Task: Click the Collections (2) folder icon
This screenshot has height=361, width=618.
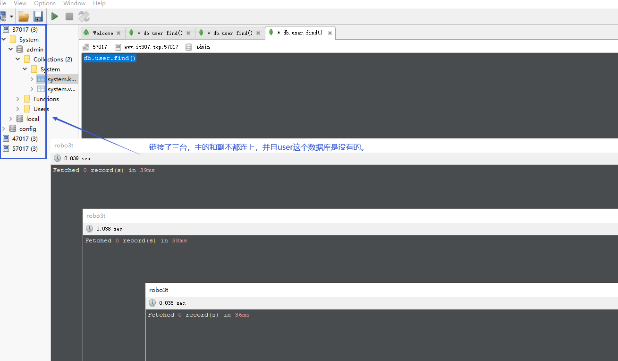Action: pyautogui.click(x=27, y=60)
